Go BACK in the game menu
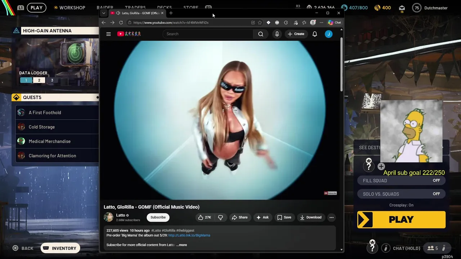 (23, 248)
